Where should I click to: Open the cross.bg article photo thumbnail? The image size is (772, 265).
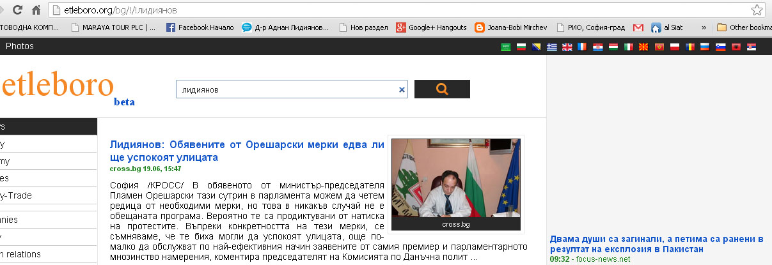tap(456, 184)
